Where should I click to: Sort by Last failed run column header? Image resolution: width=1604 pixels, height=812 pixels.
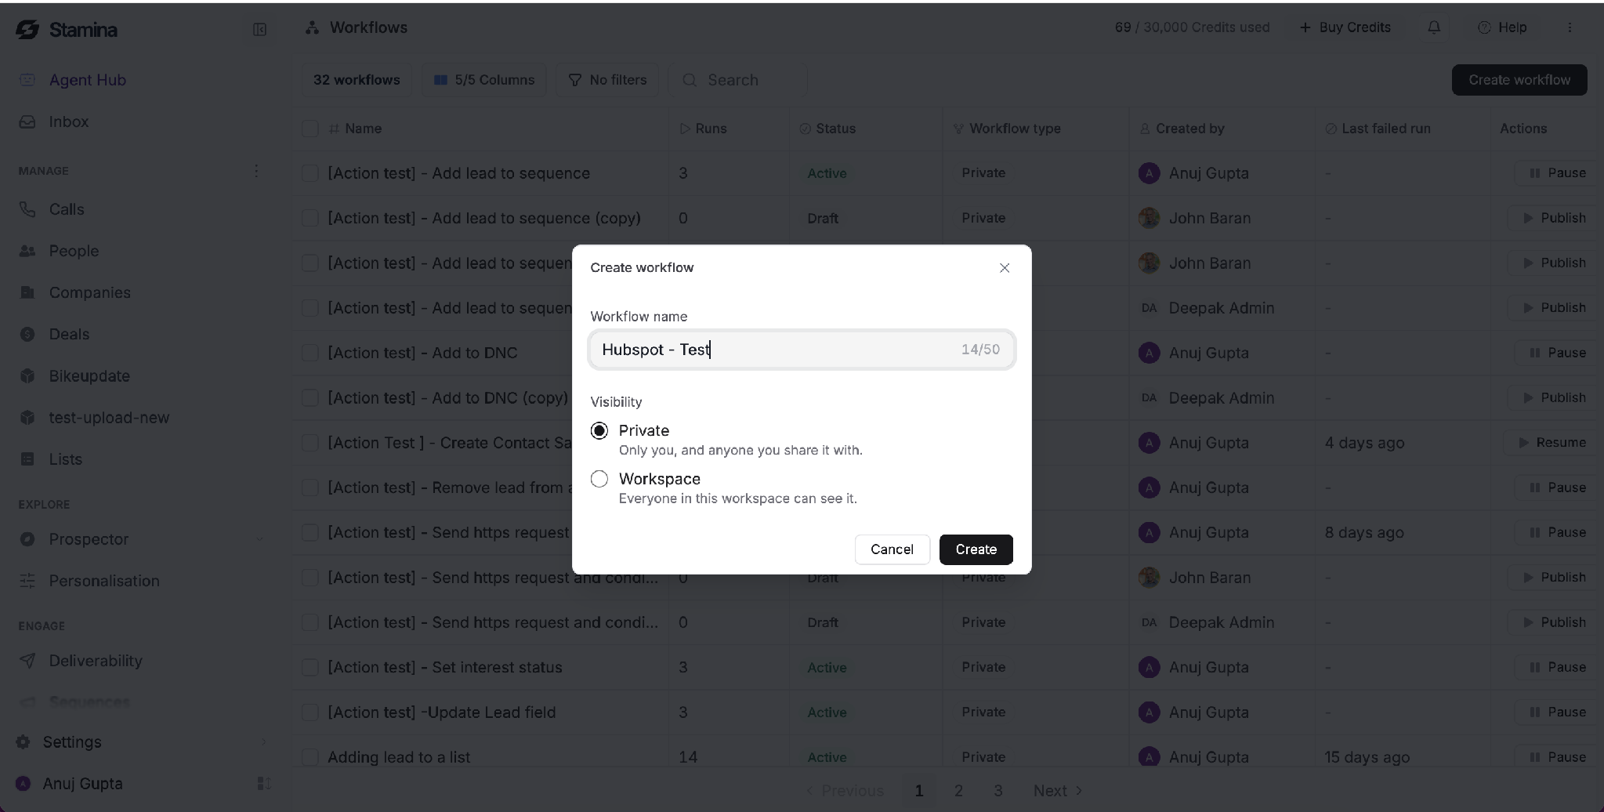[1378, 129]
